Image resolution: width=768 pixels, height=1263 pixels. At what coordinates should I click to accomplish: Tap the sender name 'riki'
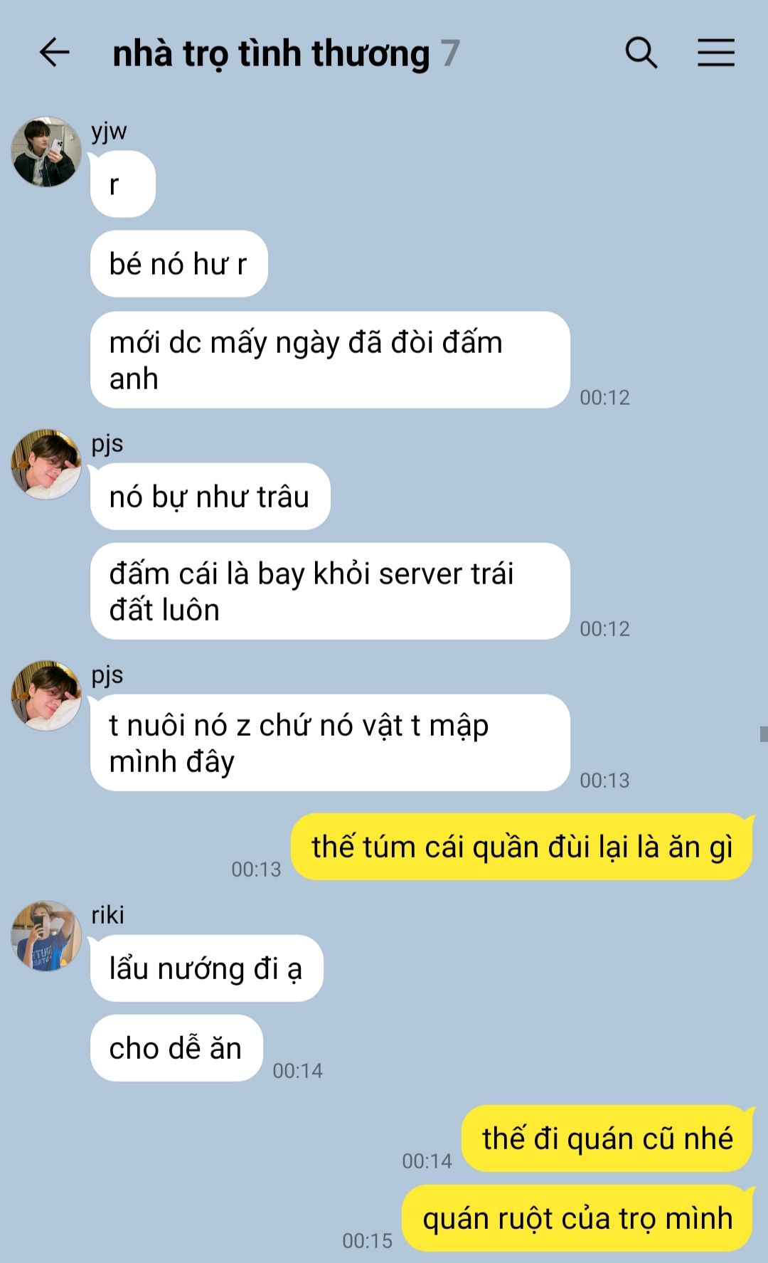pyautogui.click(x=107, y=914)
